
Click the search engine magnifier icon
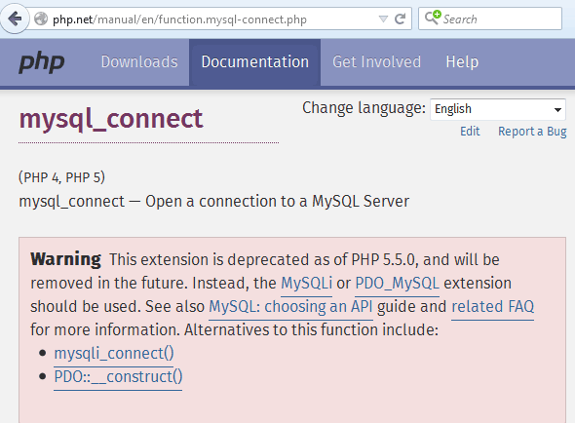tap(433, 18)
